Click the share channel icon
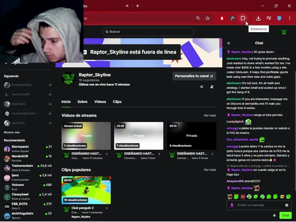 201,87
